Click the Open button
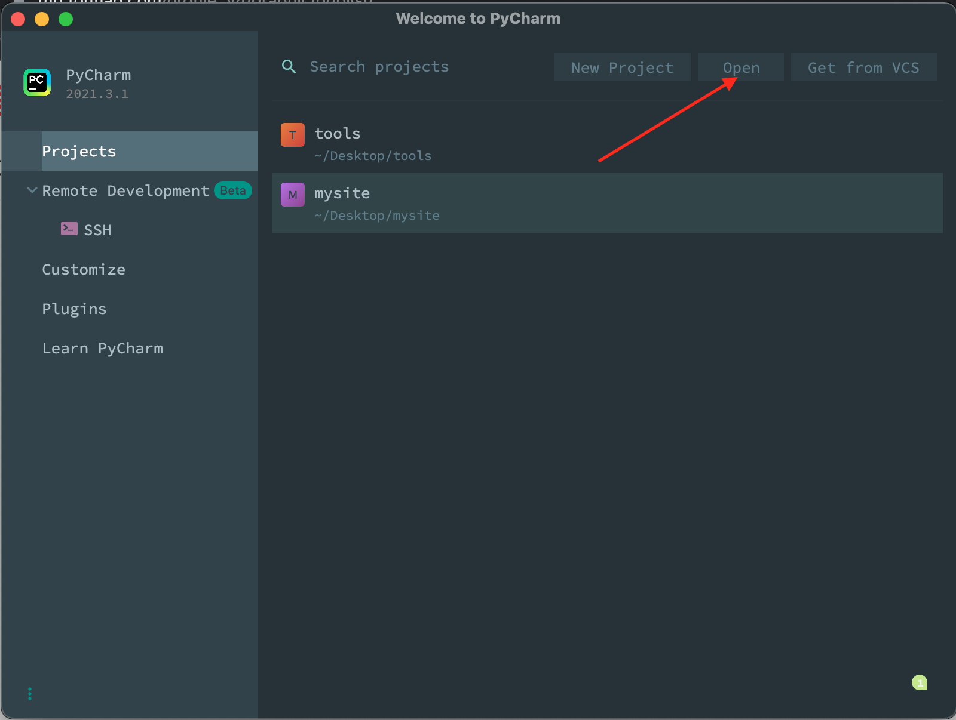This screenshot has width=956, height=720. coord(741,67)
